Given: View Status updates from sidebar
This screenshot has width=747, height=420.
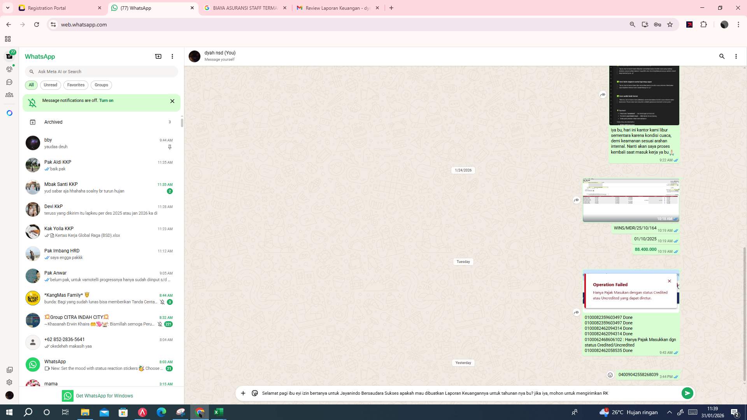Looking at the screenshot, I should 9,69.
